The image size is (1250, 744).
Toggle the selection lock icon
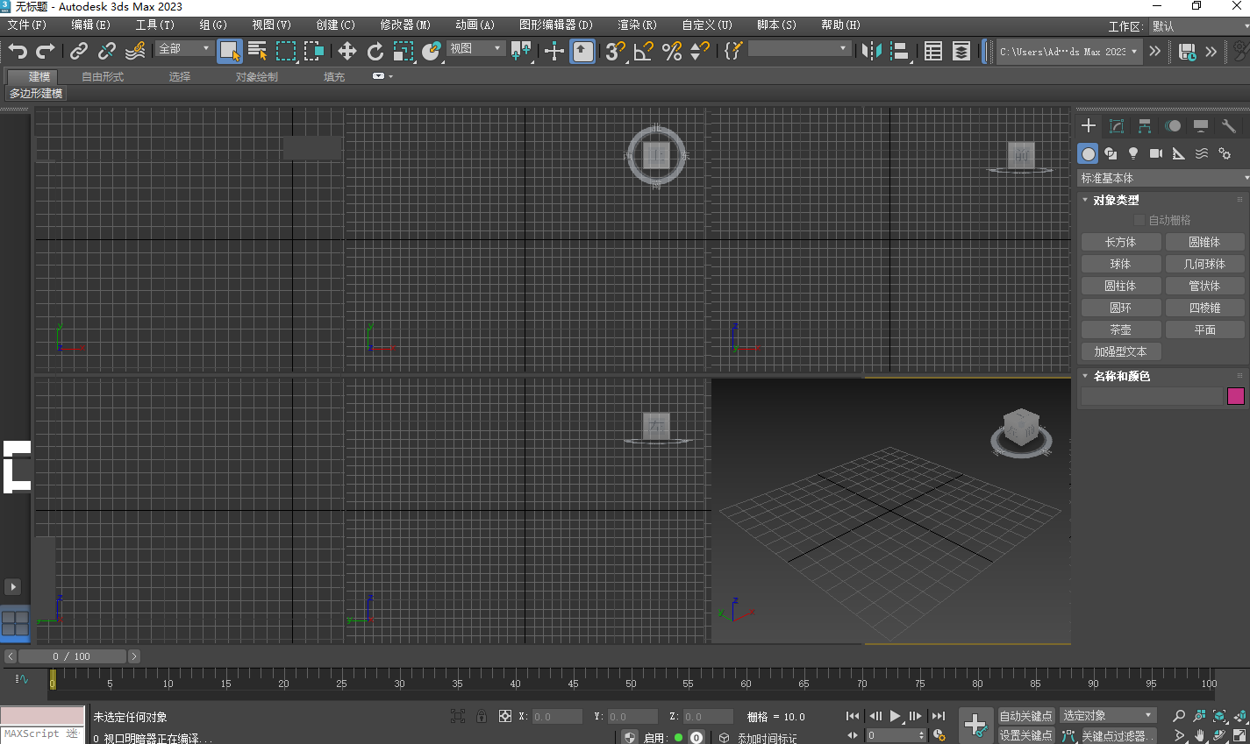(481, 716)
